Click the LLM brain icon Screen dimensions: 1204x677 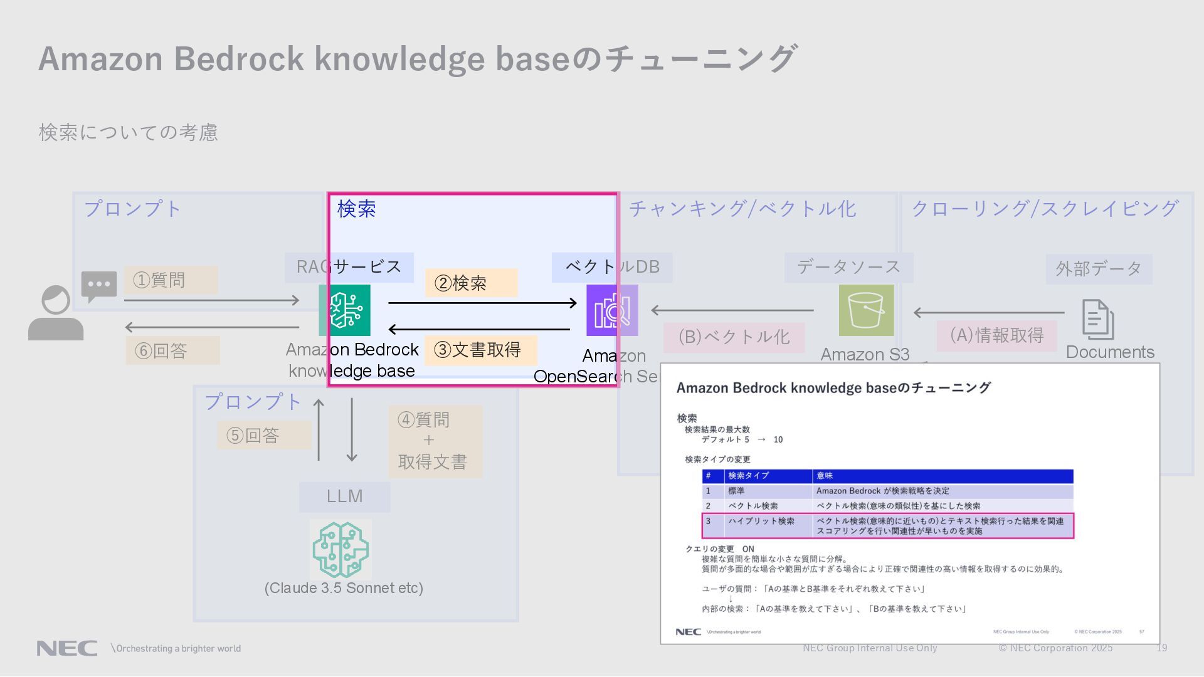(341, 550)
